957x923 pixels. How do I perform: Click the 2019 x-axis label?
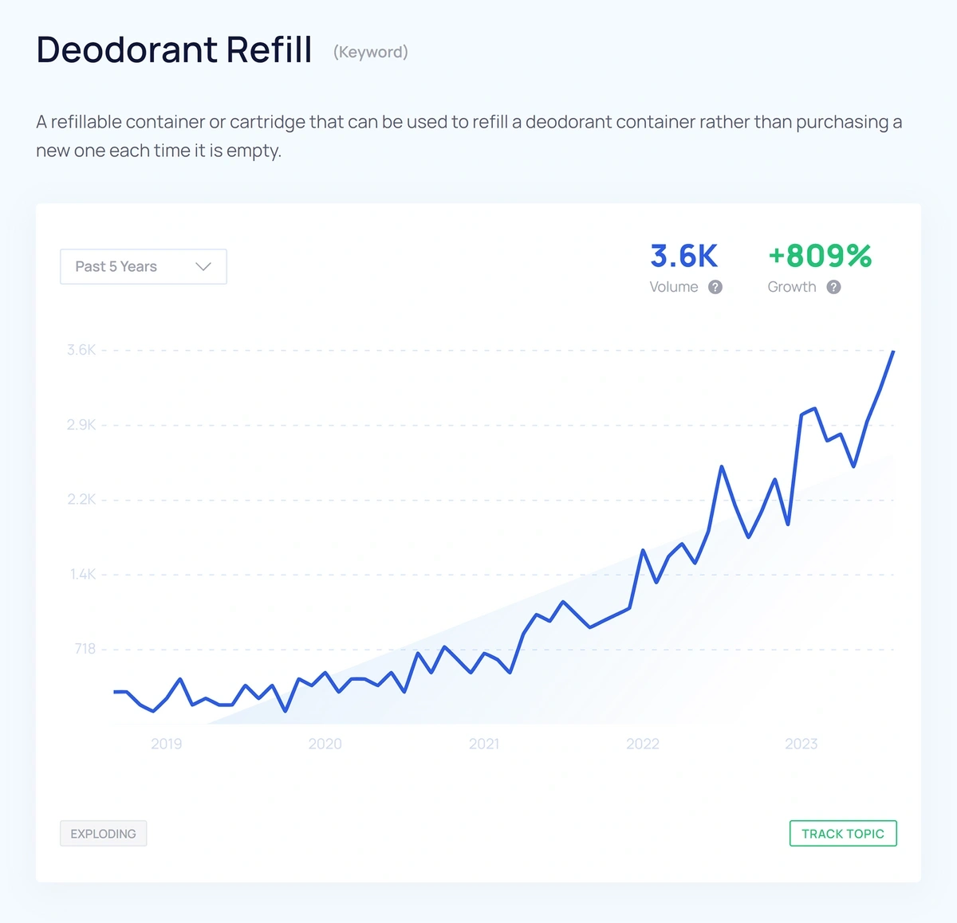166,744
